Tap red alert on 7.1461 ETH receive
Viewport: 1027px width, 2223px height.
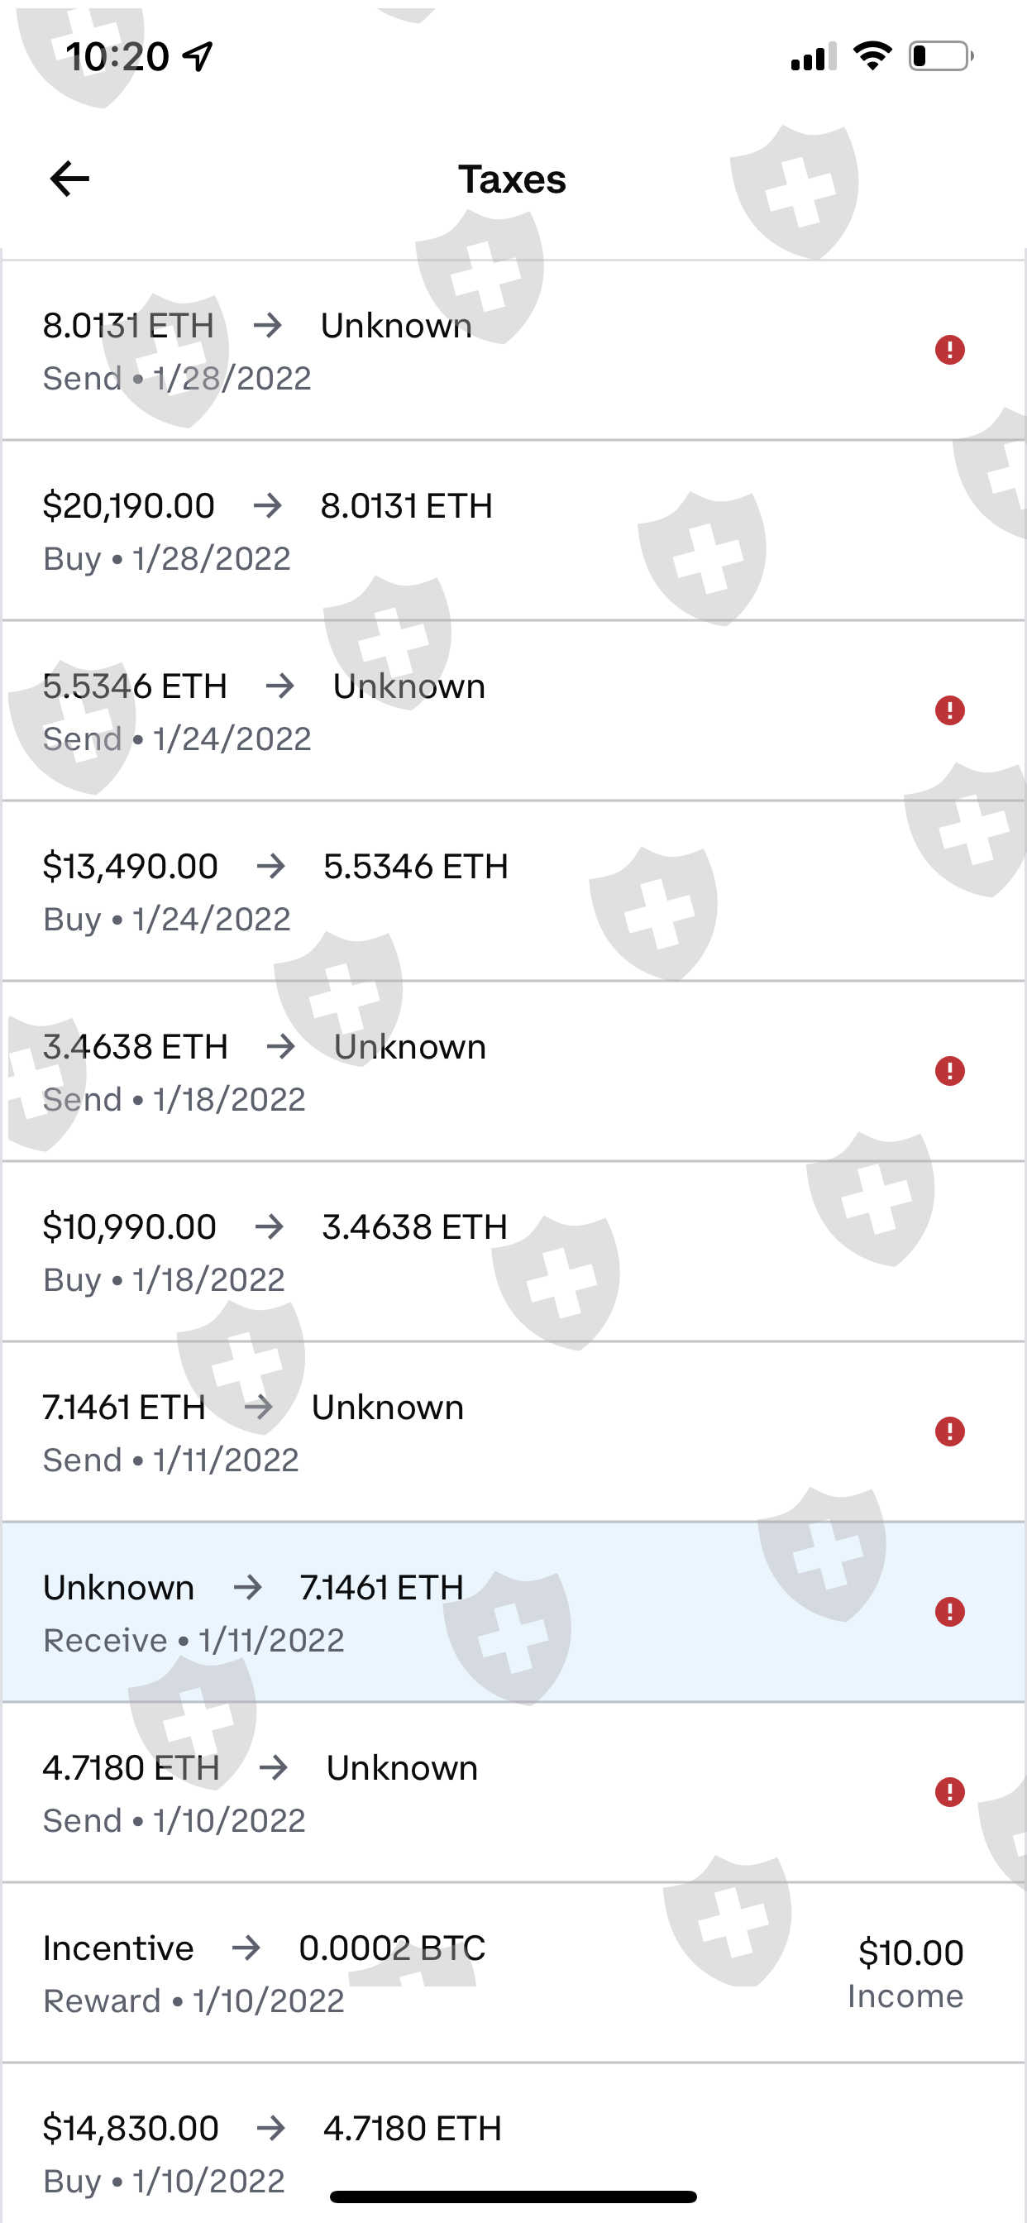(x=949, y=1612)
